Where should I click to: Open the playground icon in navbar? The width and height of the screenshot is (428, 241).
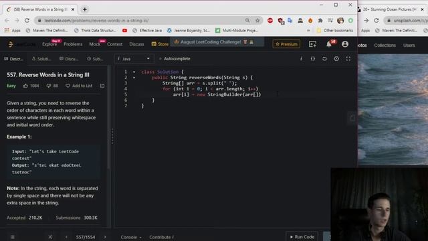[312, 44]
